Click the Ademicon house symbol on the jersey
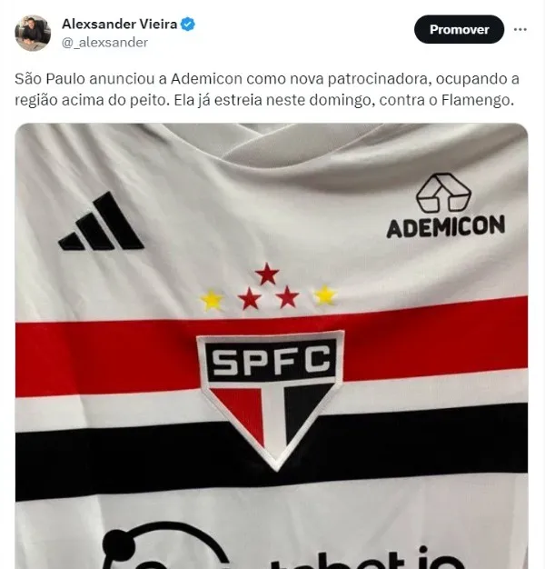 click(443, 193)
